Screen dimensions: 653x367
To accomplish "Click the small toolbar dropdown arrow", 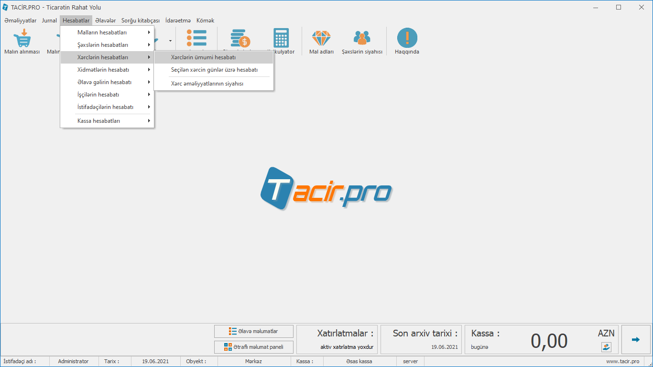I will [x=170, y=41].
